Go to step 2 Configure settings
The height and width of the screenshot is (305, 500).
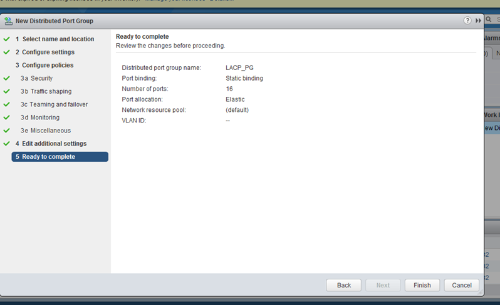click(45, 52)
